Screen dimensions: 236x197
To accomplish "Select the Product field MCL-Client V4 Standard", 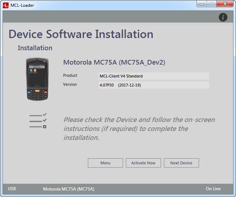I will pyautogui.click(x=154, y=76).
